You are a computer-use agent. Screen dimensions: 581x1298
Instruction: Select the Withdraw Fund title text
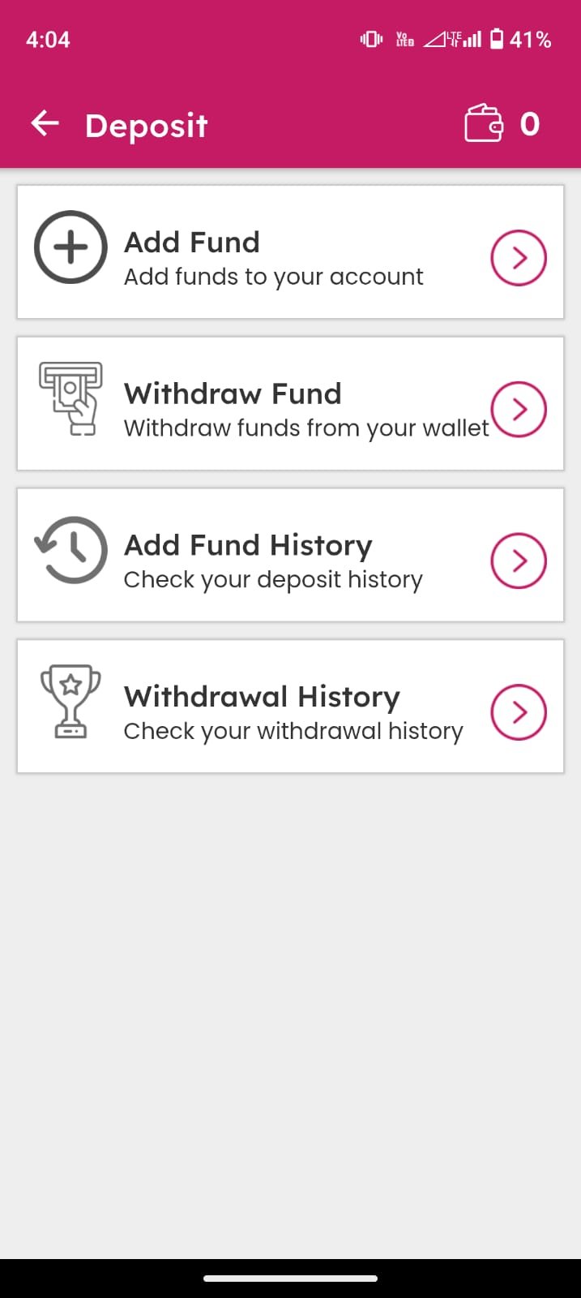[x=233, y=393]
